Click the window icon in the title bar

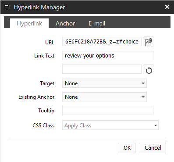click(7, 7)
